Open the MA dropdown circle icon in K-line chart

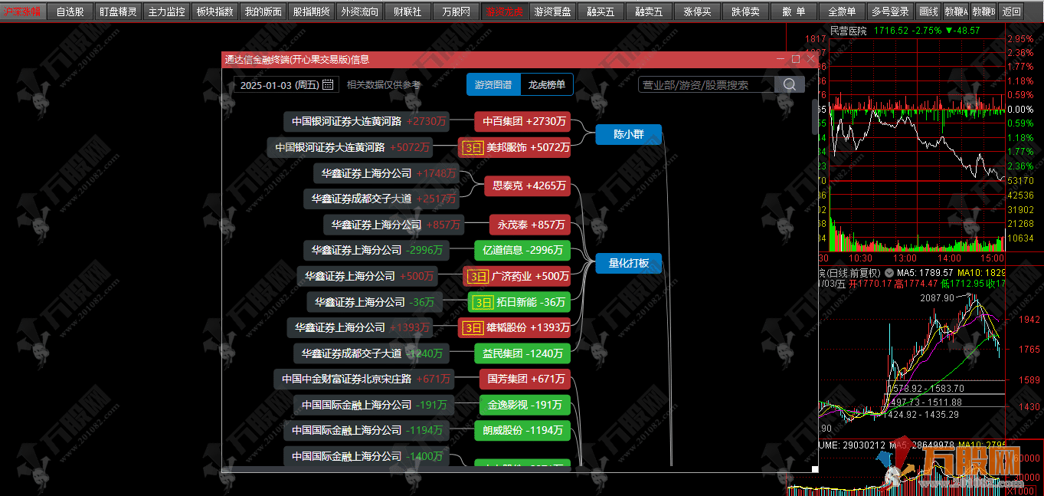pyautogui.click(x=889, y=272)
